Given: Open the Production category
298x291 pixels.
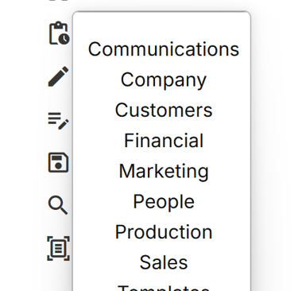Looking at the screenshot, I should click(x=164, y=232).
